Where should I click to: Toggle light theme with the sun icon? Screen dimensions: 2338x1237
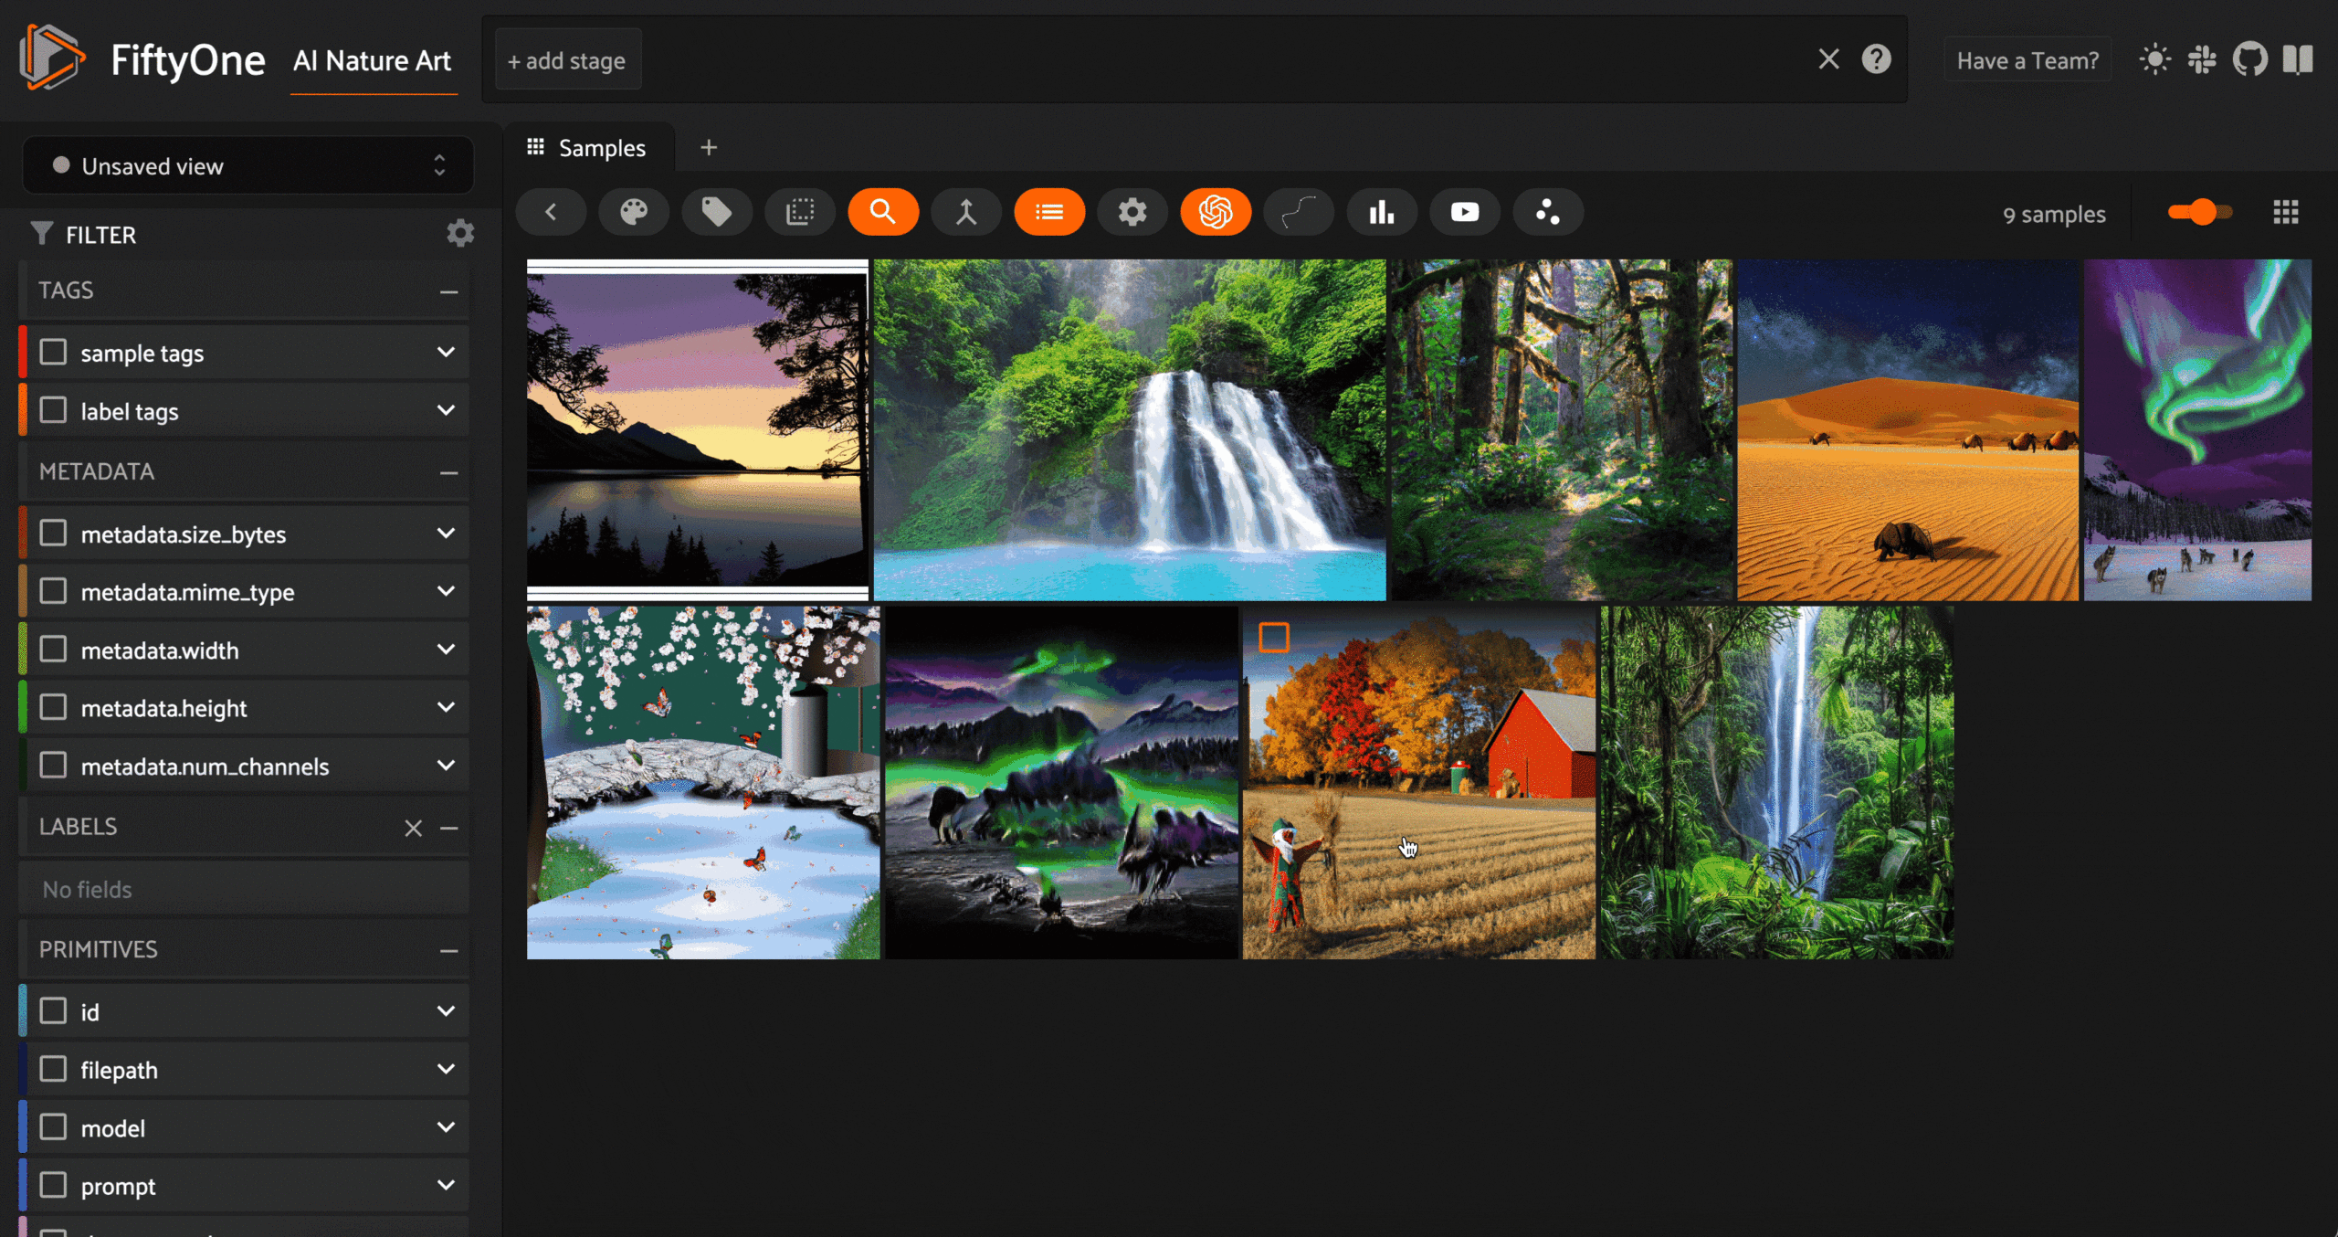coord(2155,60)
